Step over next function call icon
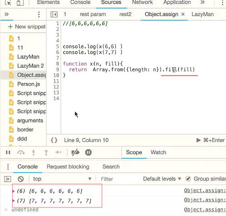 [21, 153]
